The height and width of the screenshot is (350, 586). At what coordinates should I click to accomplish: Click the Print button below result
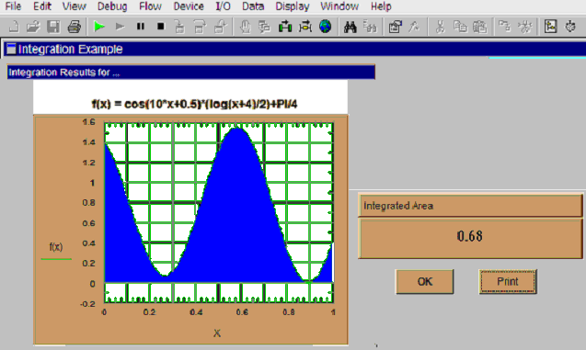[x=508, y=282]
